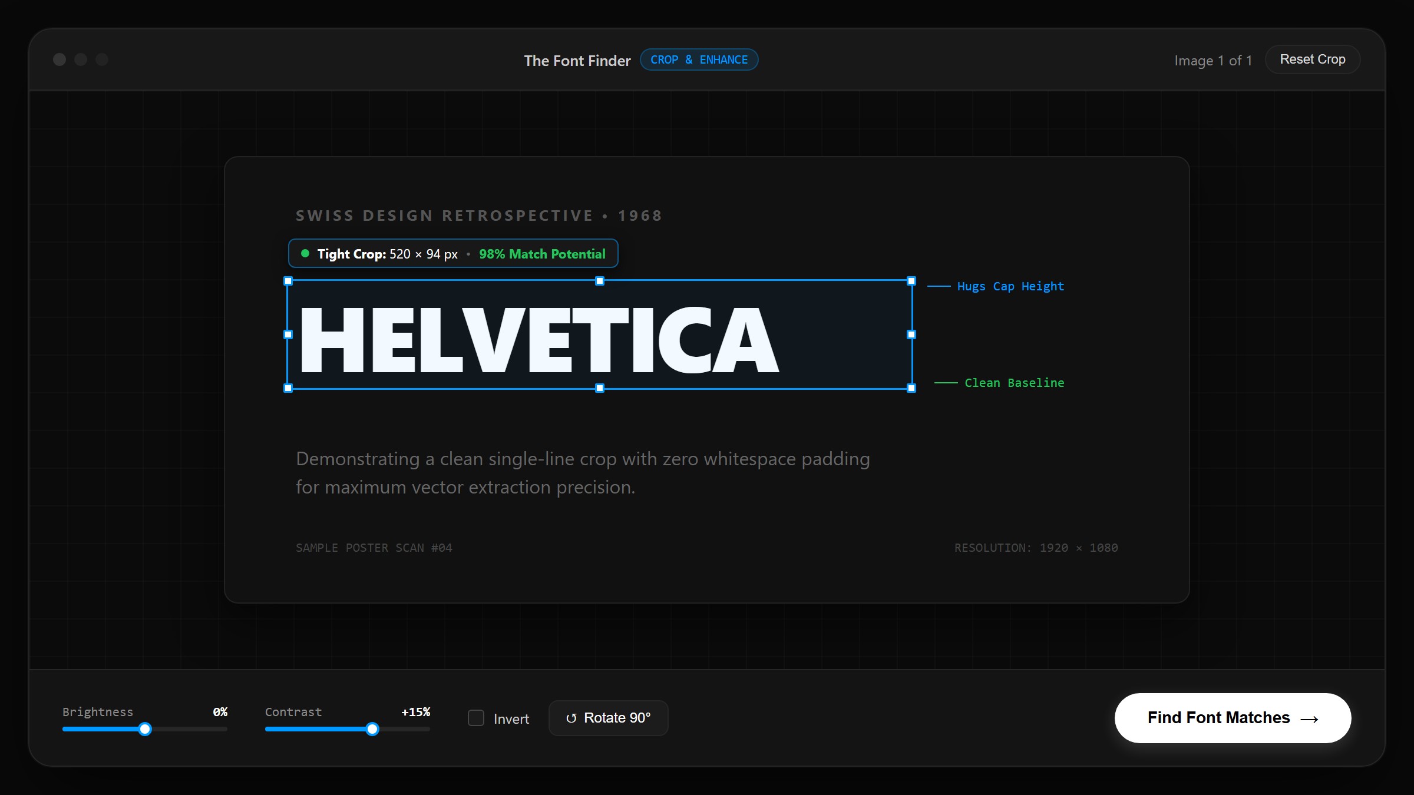
Task: Click 'The Font Finder' title
Action: [577, 61]
